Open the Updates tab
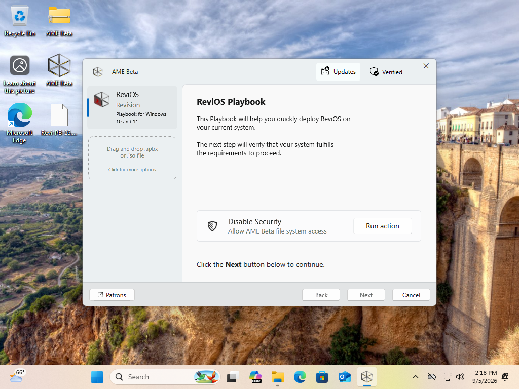 click(x=338, y=72)
